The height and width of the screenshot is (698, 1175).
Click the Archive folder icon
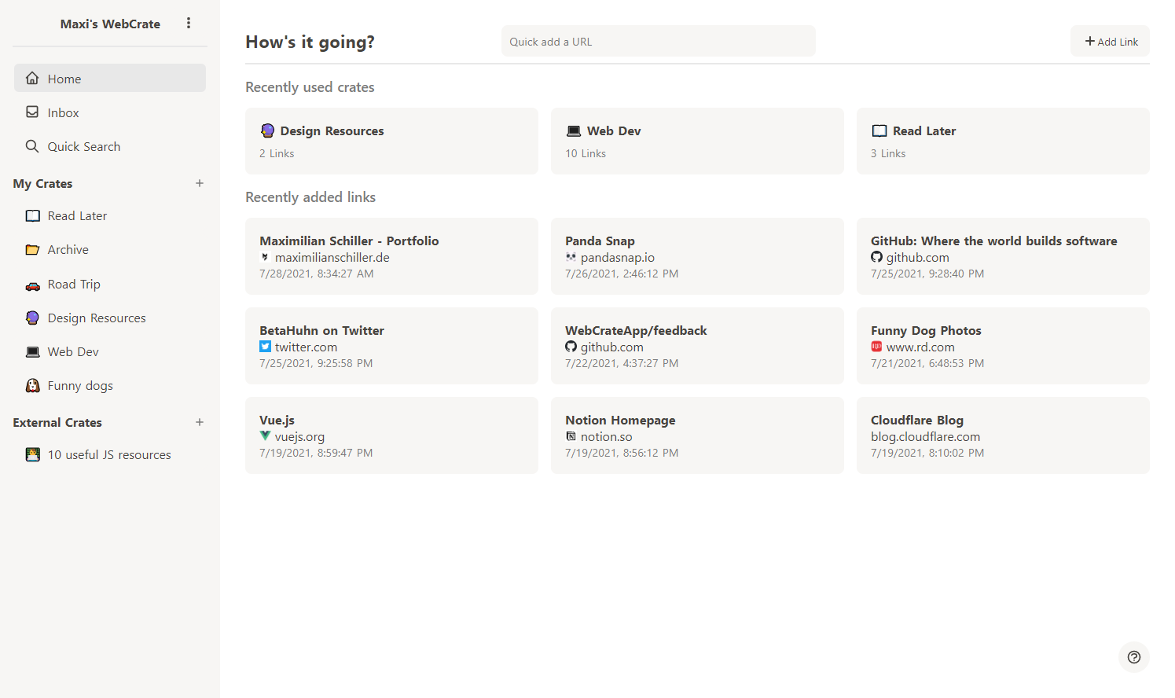tap(32, 249)
